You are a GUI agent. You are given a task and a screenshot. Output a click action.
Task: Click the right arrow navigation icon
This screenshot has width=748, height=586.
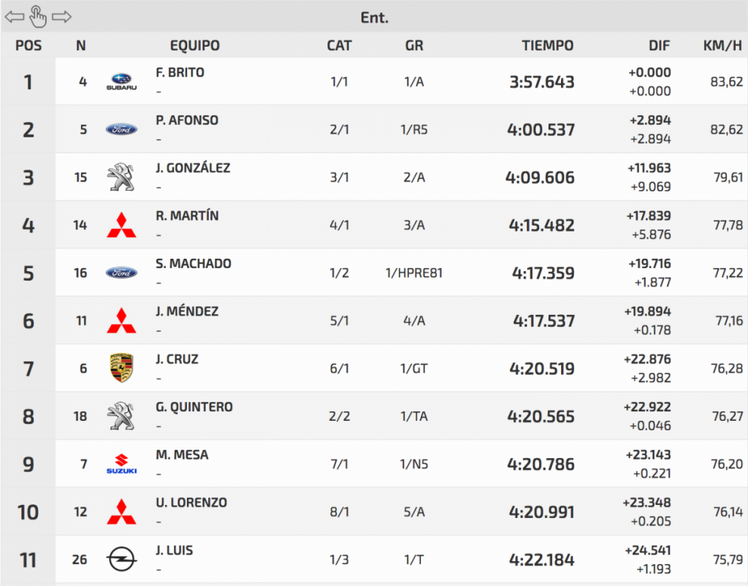62,16
